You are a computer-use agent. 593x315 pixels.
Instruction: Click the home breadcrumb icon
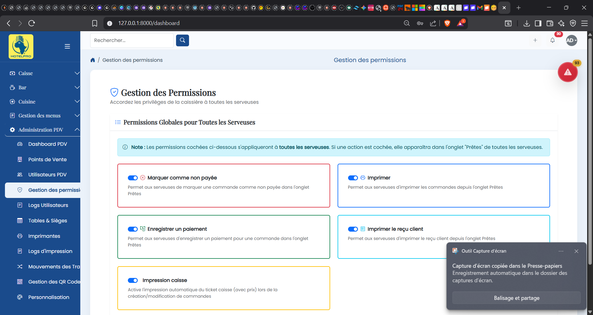pyautogui.click(x=93, y=60)
